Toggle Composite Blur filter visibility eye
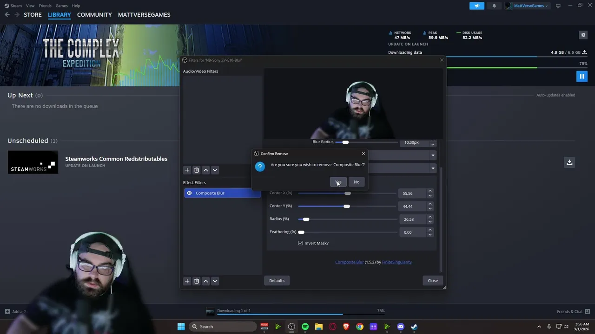Screen dimensions: 595x334 189,193
